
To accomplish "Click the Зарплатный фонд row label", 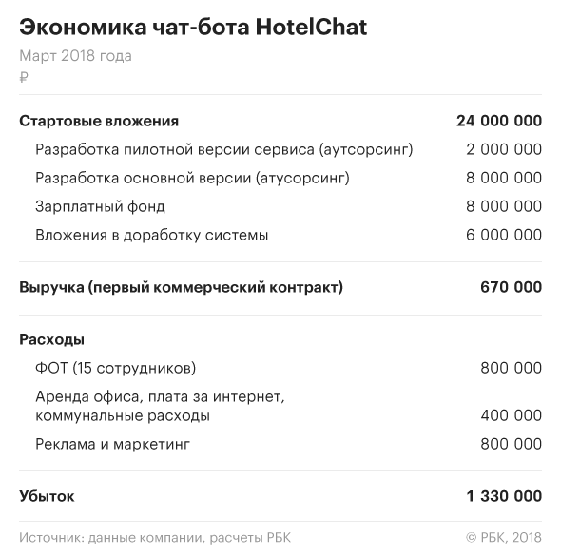I will click(100, 206).
